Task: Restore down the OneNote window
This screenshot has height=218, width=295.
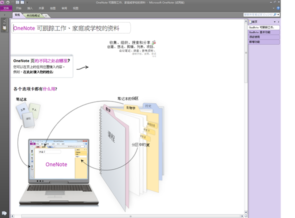Action: pos(275,2)
